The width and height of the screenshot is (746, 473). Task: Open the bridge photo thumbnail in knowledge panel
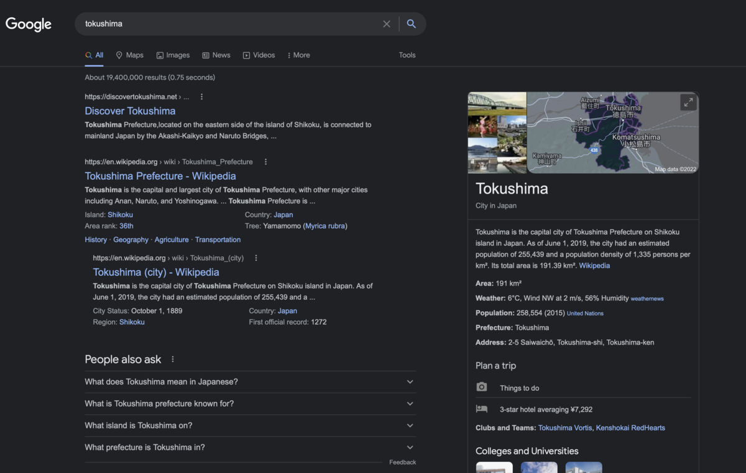(x=497, y=104)
